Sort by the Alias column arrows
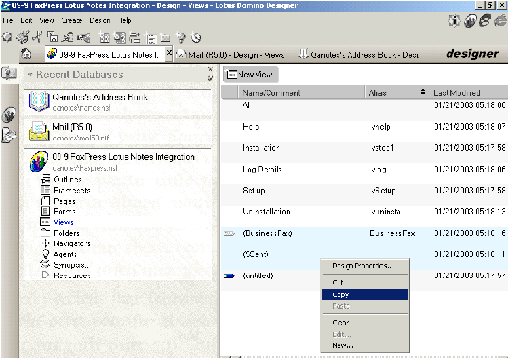The image size is (508, 358). pyautogui.click(x=423, y=92)
